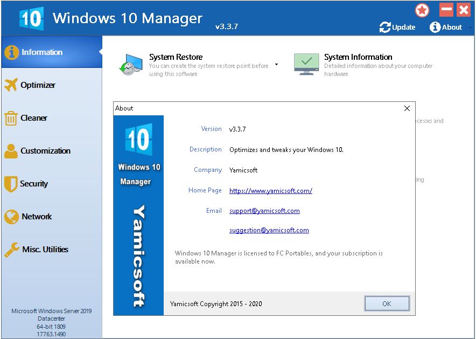The height and width of the screenshot is (339, 476).
Task: Click the 'Home Page' label
Action: (205, 190)
